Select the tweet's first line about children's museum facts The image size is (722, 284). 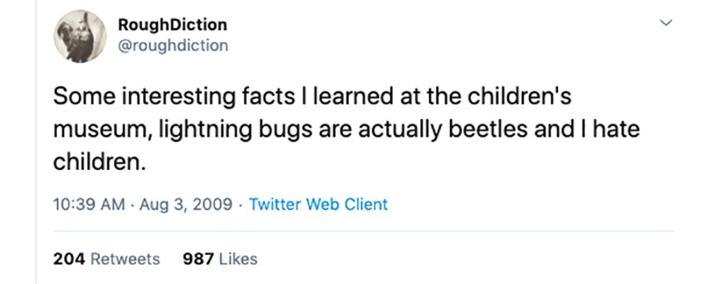tap(312, 97)
